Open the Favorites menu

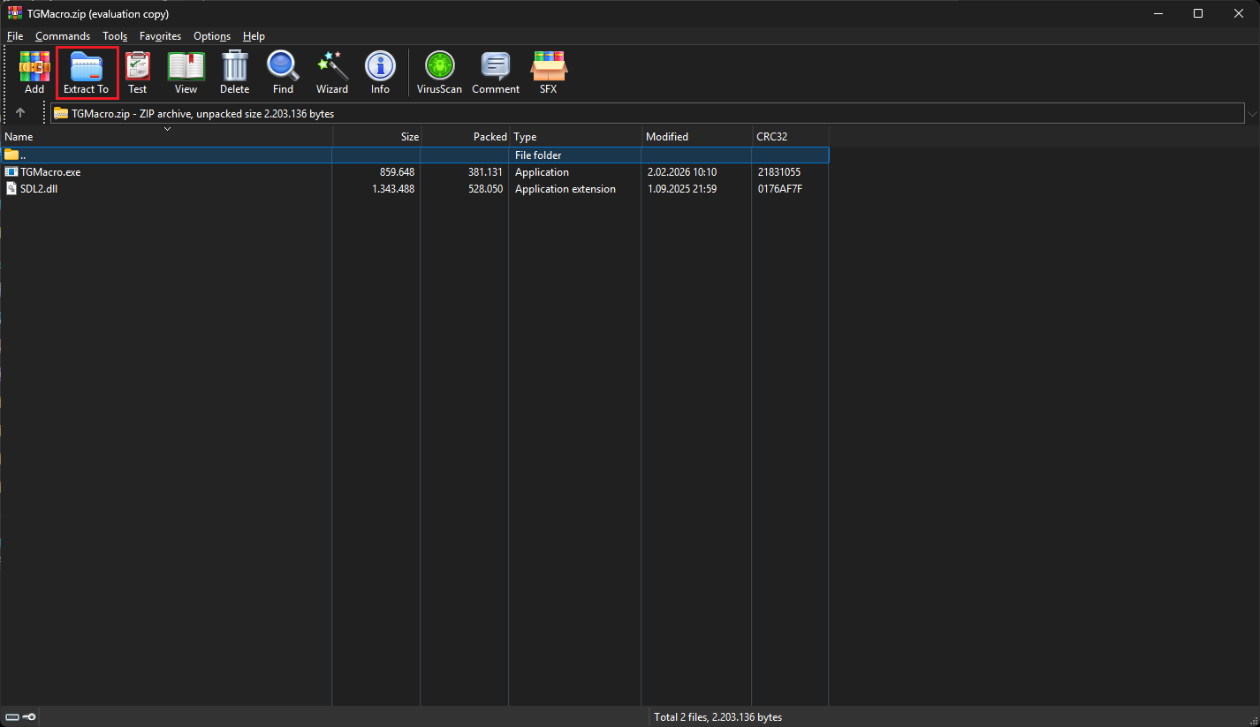[x=160, y=36]
